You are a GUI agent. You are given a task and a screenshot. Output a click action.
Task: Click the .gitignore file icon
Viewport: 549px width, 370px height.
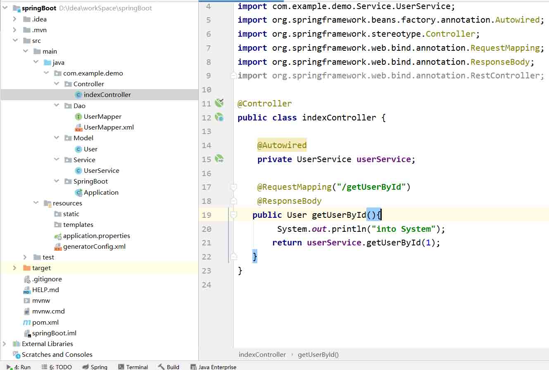point(27,279)
